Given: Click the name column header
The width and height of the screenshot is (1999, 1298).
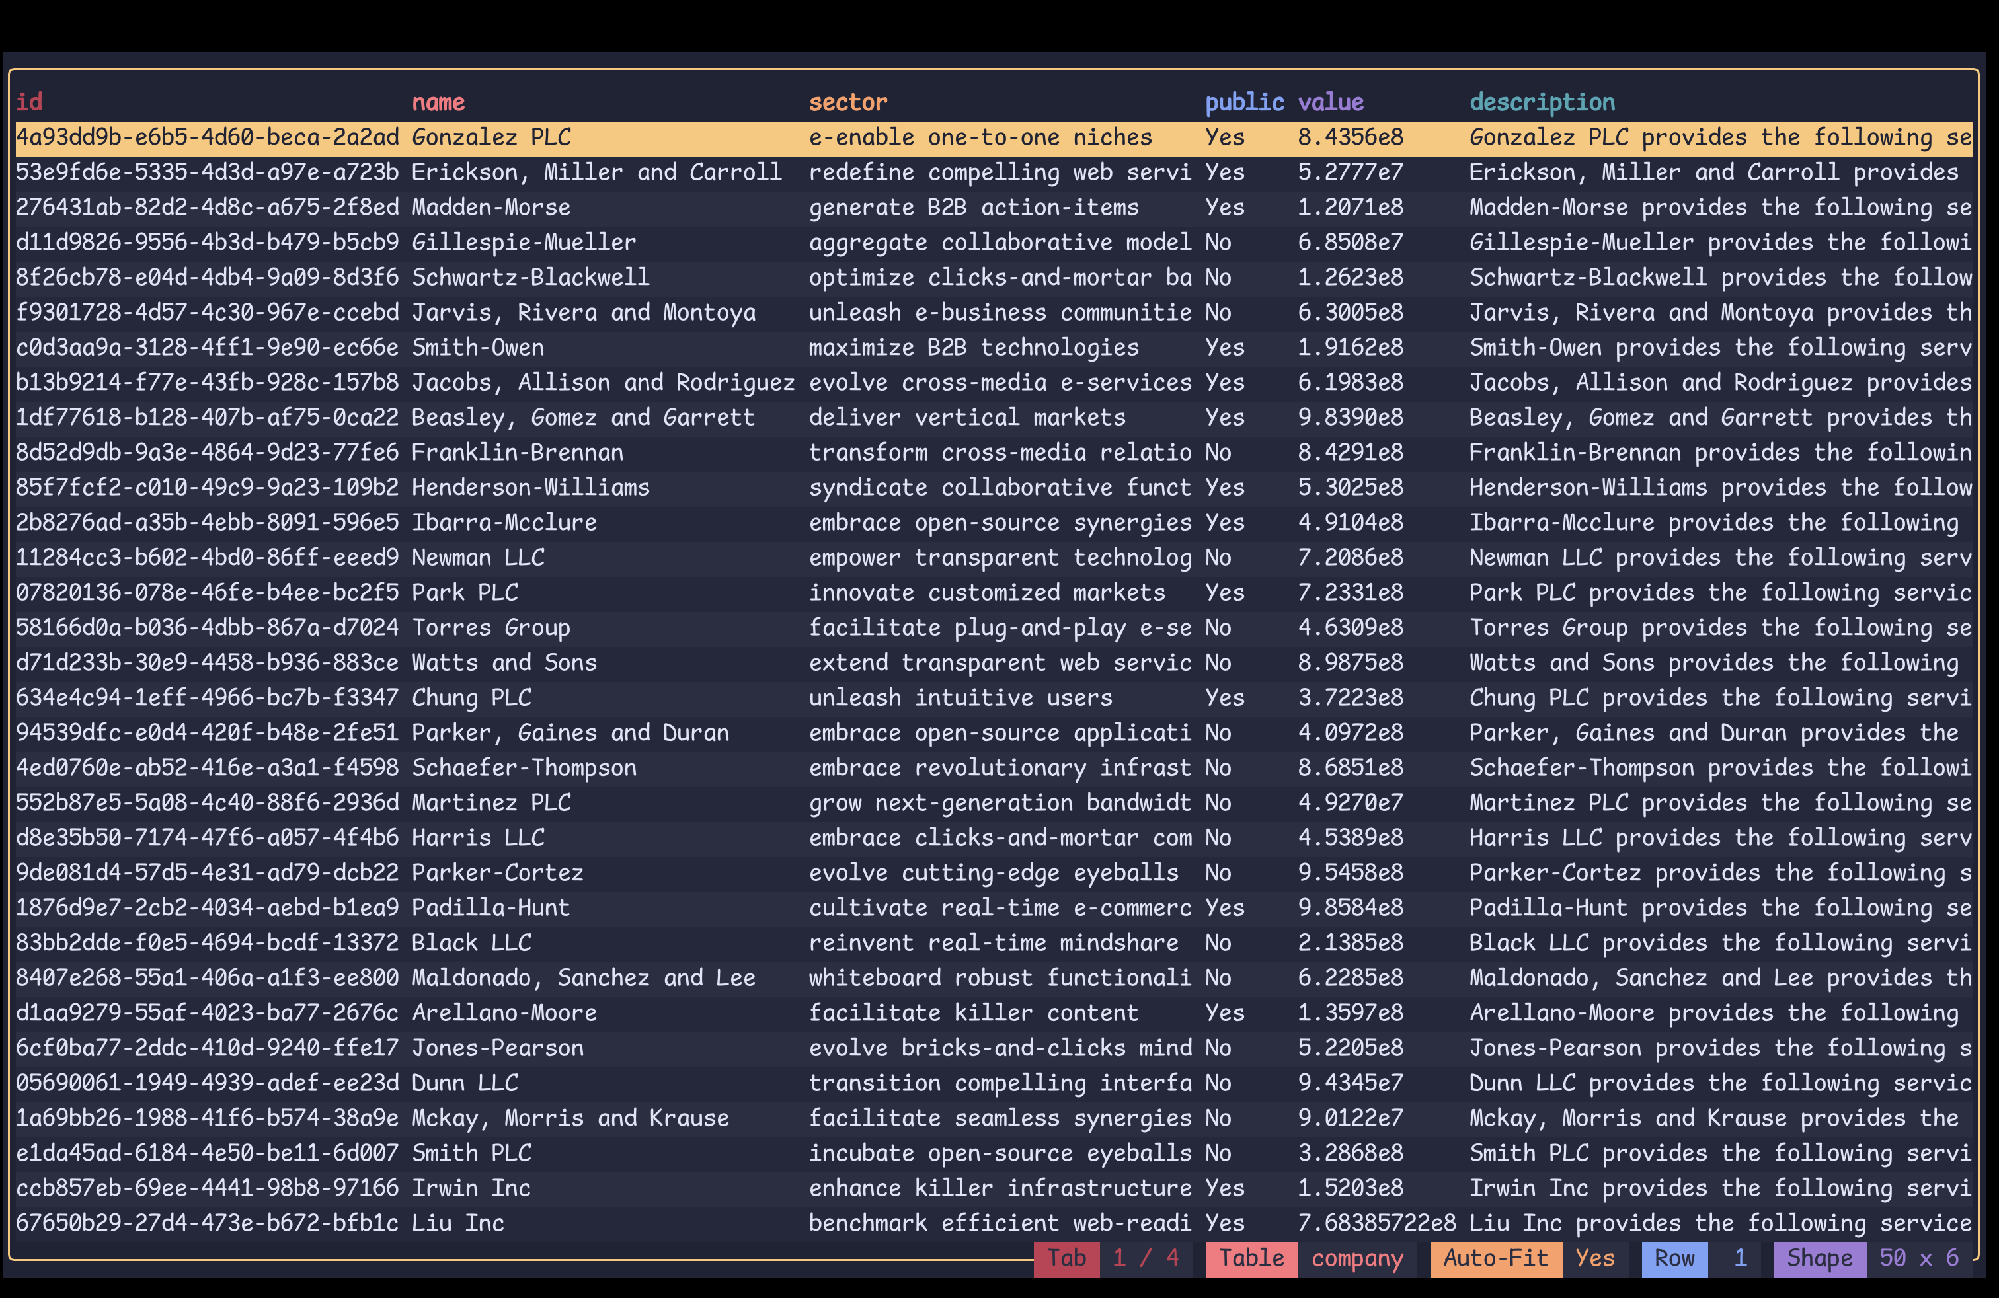Looking at the screenshot, I should pos(438,102).
